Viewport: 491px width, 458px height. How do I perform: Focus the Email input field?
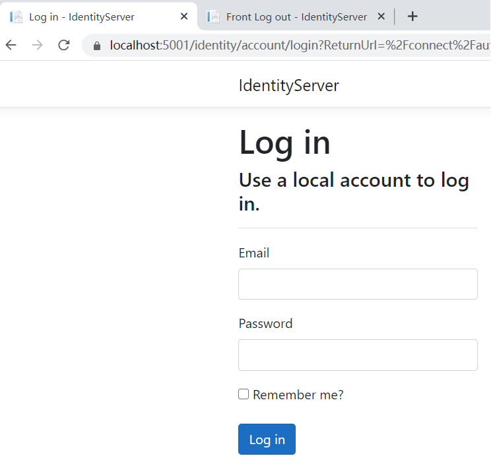pyautogui.click(x=358, y=284)
